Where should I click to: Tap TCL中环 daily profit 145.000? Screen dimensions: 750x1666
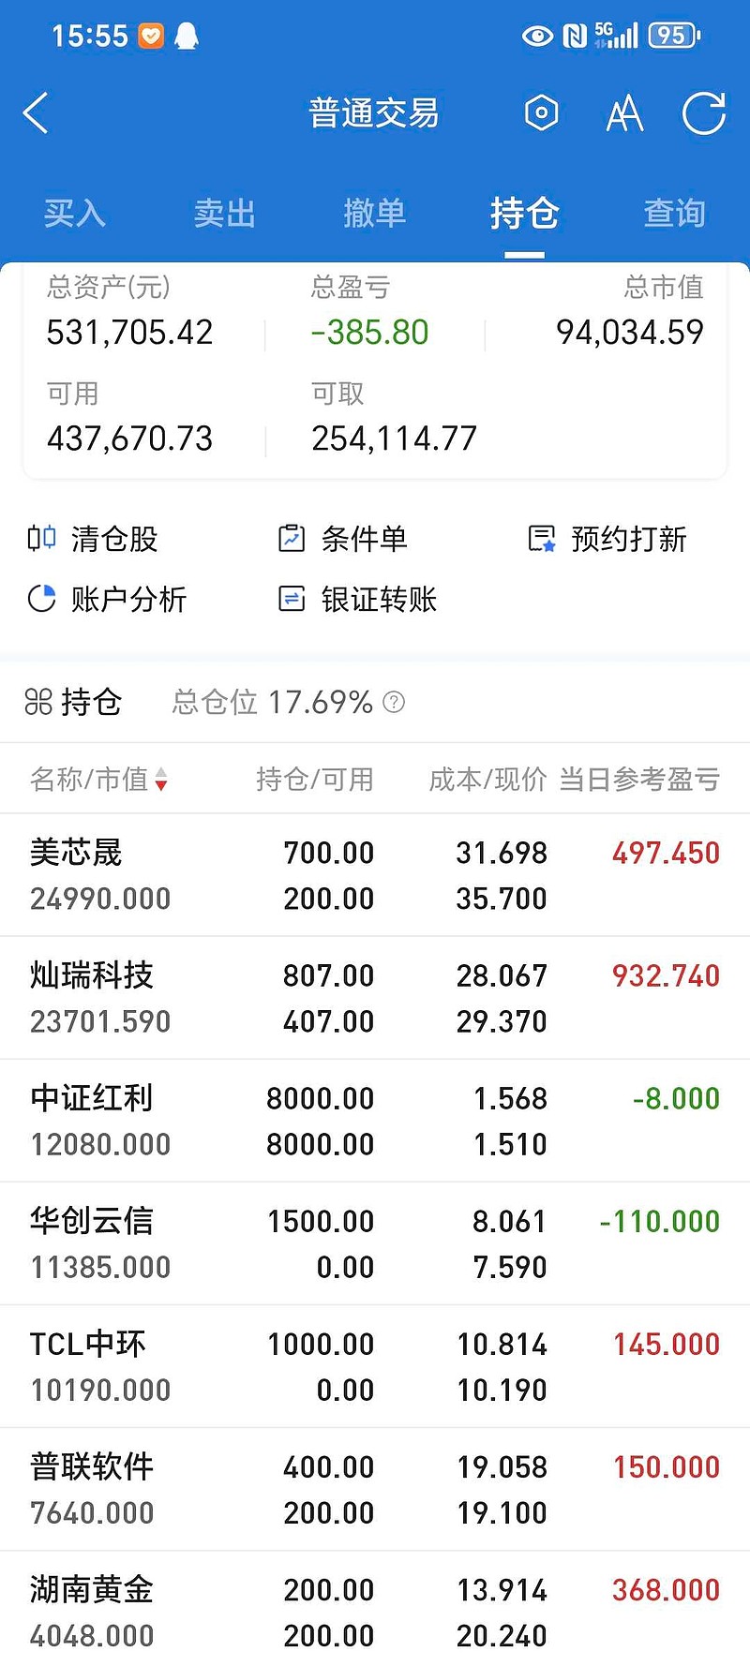667,1344
